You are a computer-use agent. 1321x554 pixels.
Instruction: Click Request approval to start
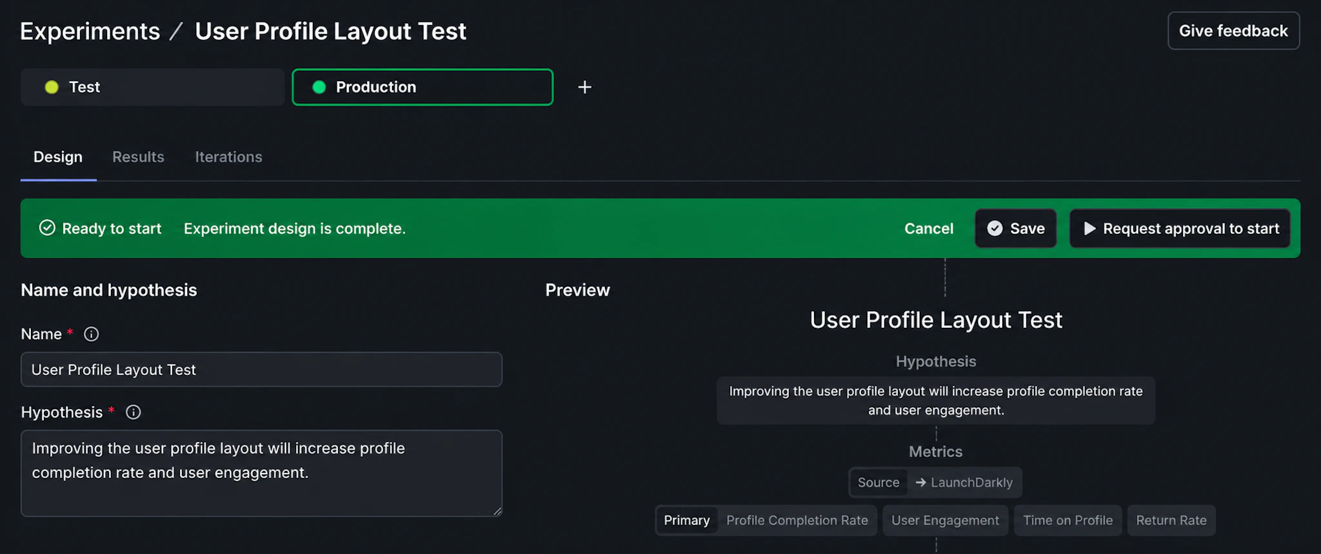1180,229
